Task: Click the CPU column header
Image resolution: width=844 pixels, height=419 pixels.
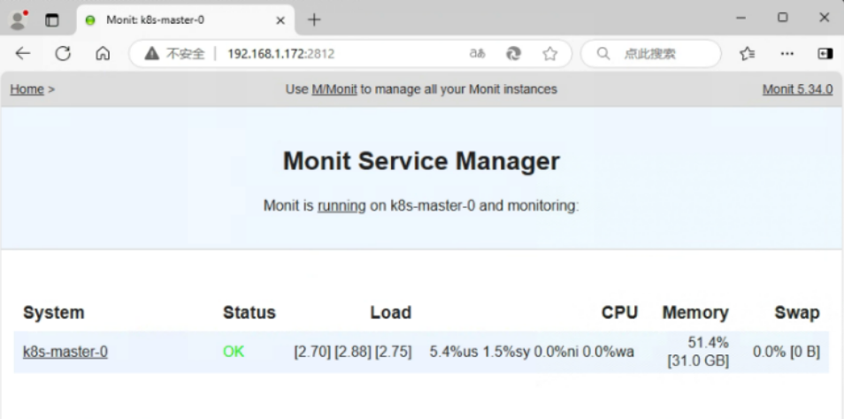Action: point(619,313)
